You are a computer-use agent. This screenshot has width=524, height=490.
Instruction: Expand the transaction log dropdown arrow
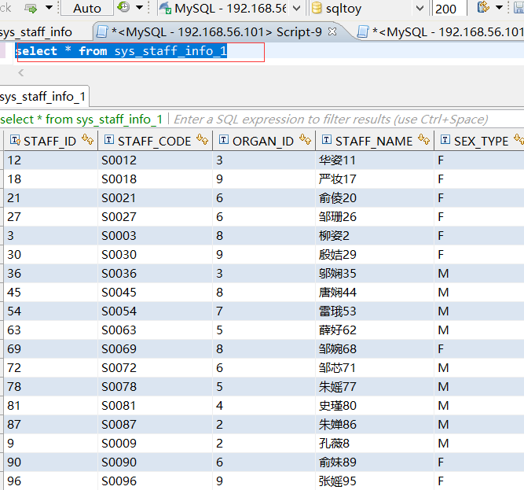coord(140,8)
